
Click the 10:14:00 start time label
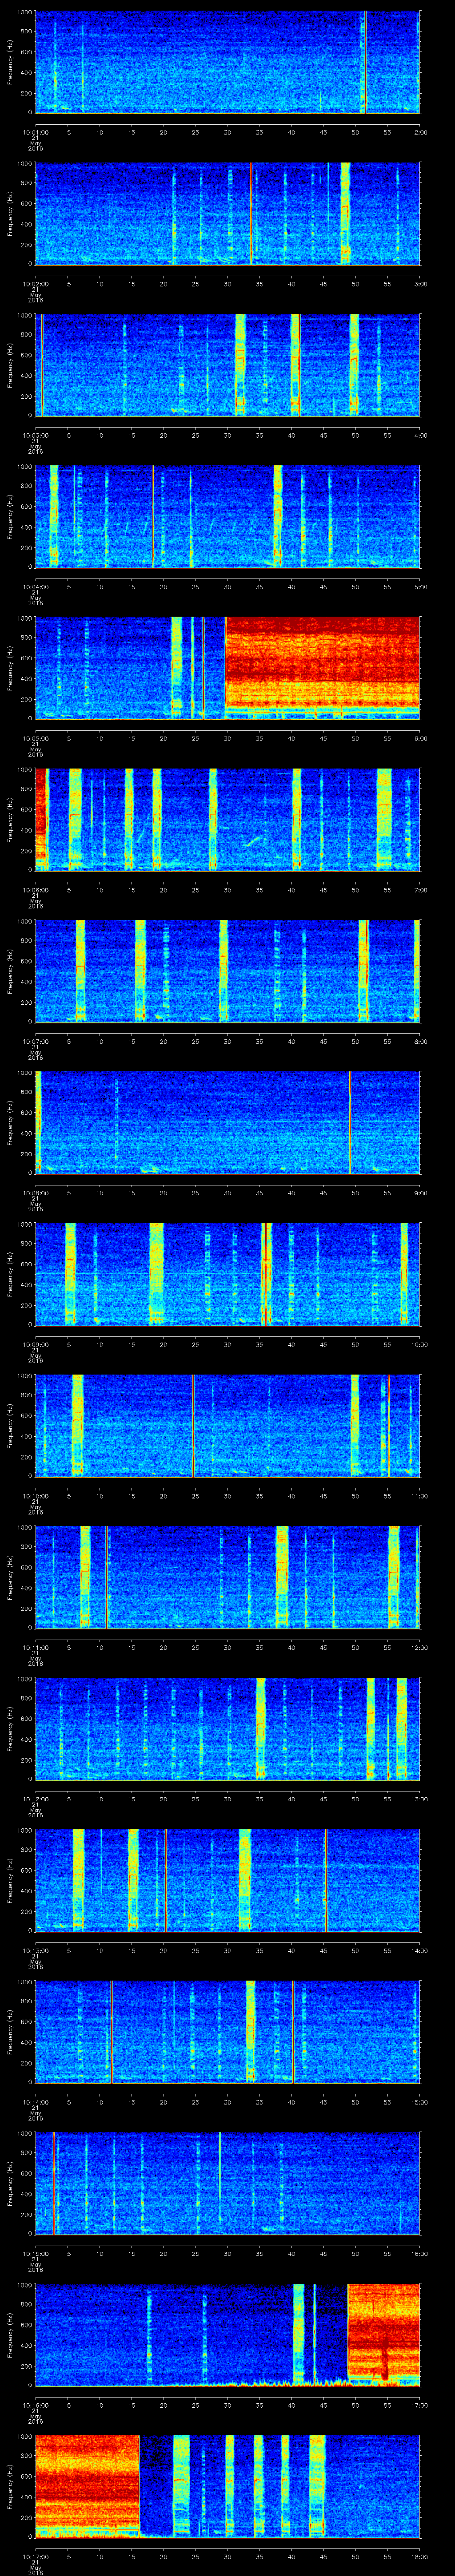coord(36,2101)
